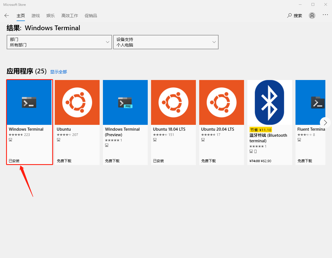This screenshot has height=258, width=332.
Task: Open the Fluent Terminal tile icon
Action: pyautogui.click(x=310, y=102)
